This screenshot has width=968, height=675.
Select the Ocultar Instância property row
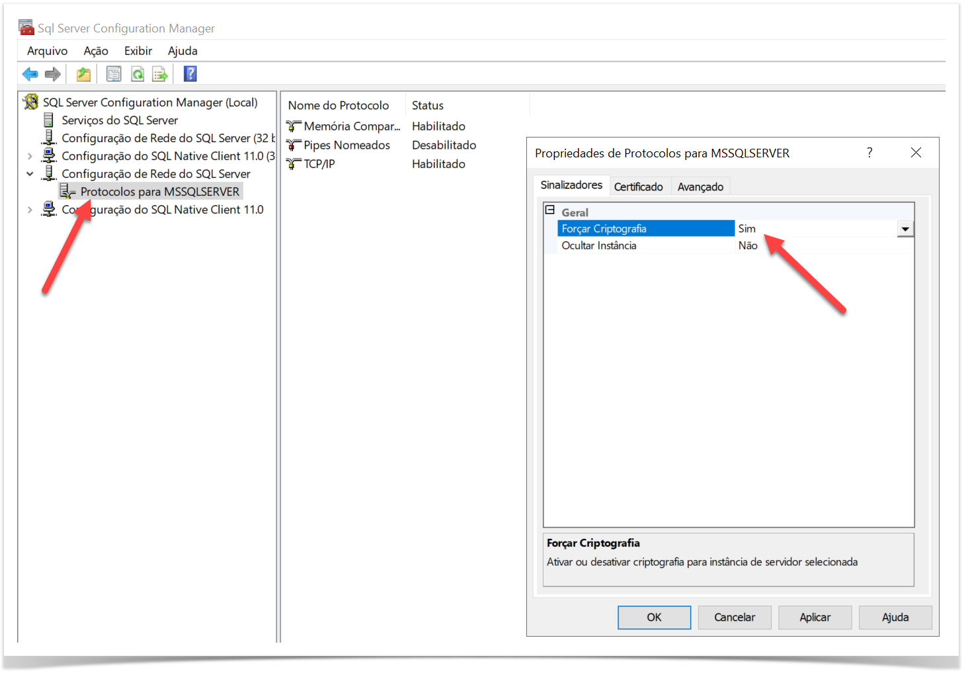(x=599, y=245)
